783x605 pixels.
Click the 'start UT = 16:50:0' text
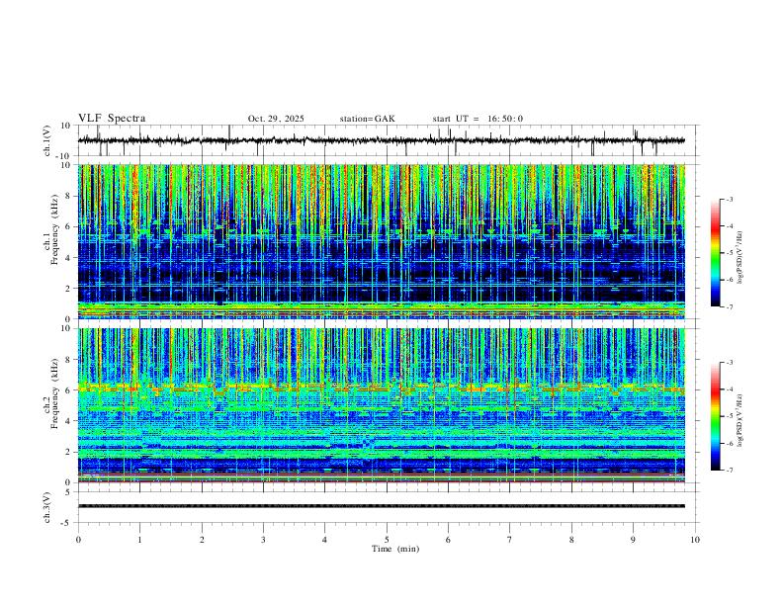pos(478,119)
